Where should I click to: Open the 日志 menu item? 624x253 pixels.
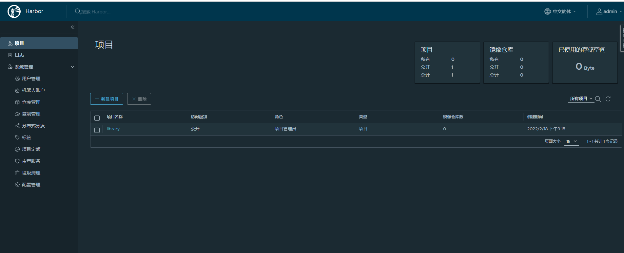pyautogui.click(x=19, y=55)
